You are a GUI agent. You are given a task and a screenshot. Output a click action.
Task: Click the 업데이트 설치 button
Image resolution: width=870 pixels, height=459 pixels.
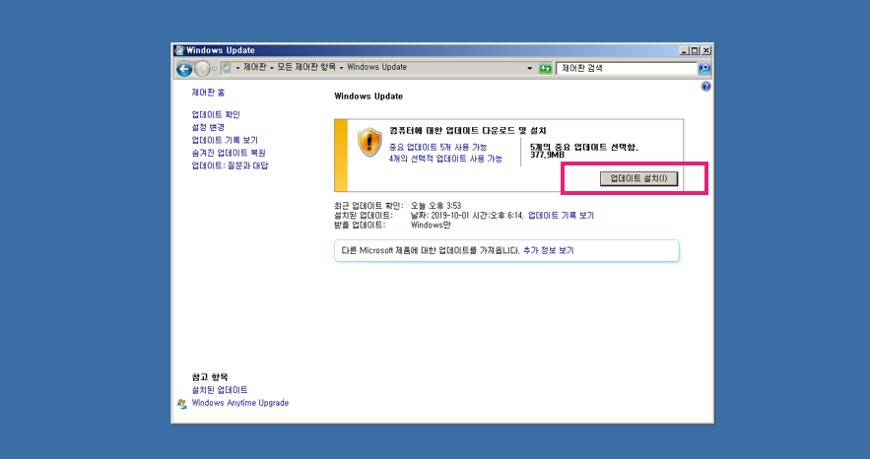pyautogui.click(x=638, y=178)
